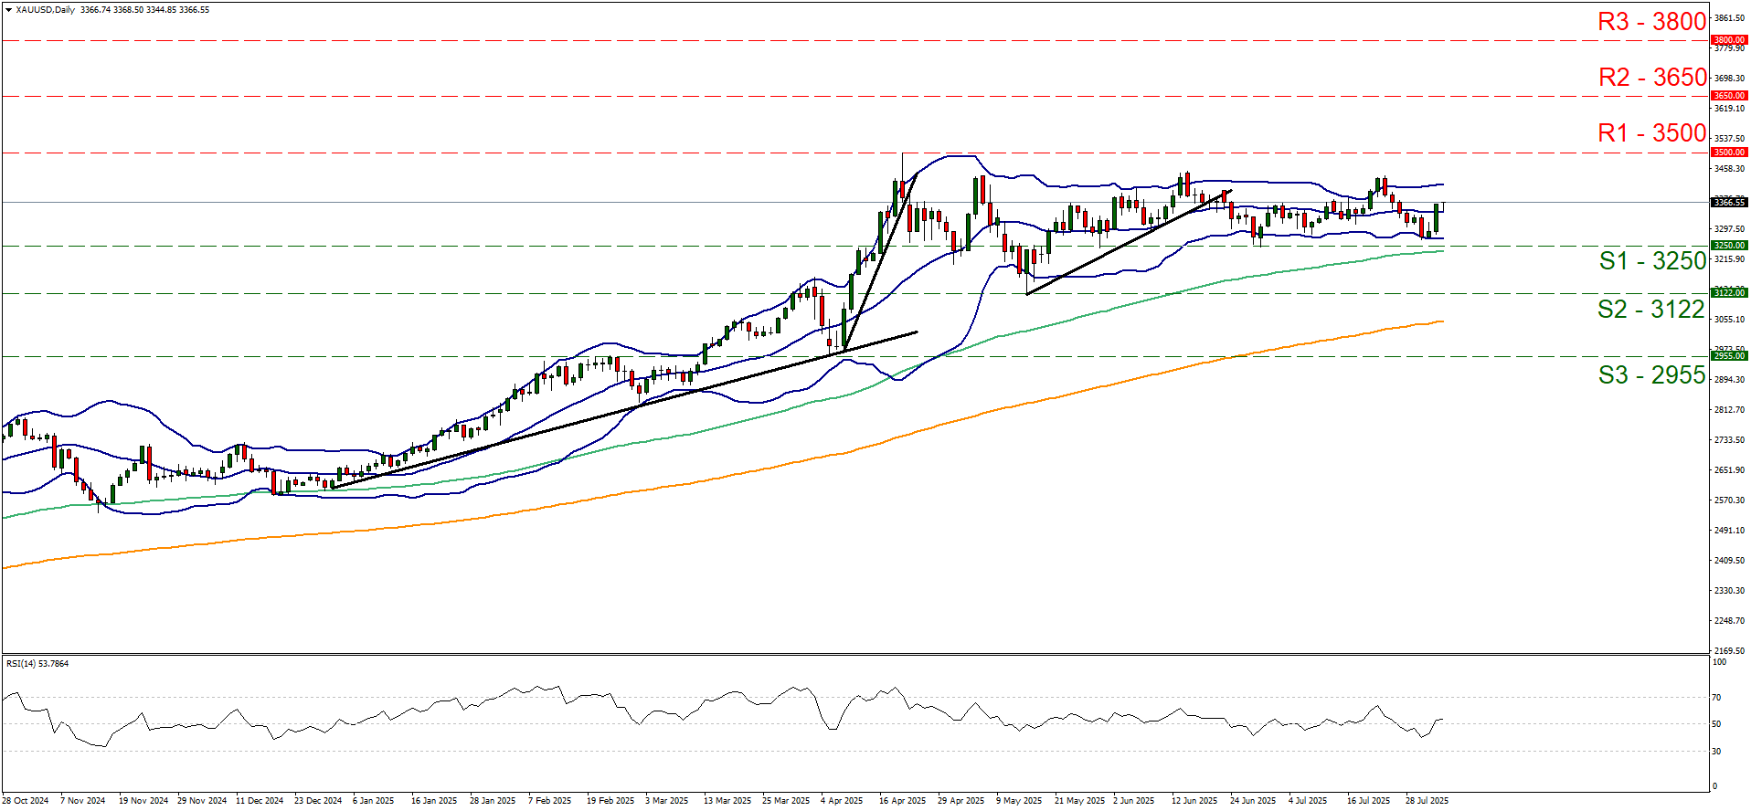Click the 29 Apr 2025 date label
The image size is (1751, 811).
(961, 801)
